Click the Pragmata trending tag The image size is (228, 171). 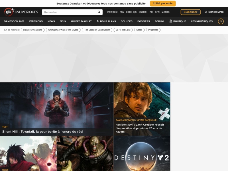(153, 30)
